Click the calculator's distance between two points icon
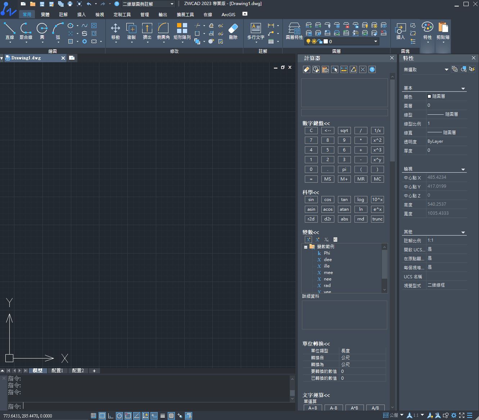479x420 pixels. pos(344,69)
